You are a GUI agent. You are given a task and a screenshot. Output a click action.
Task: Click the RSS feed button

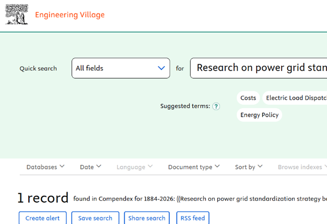193,218
